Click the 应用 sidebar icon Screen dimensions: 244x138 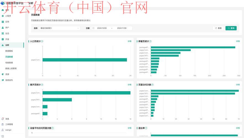click(x=3, y=22)
